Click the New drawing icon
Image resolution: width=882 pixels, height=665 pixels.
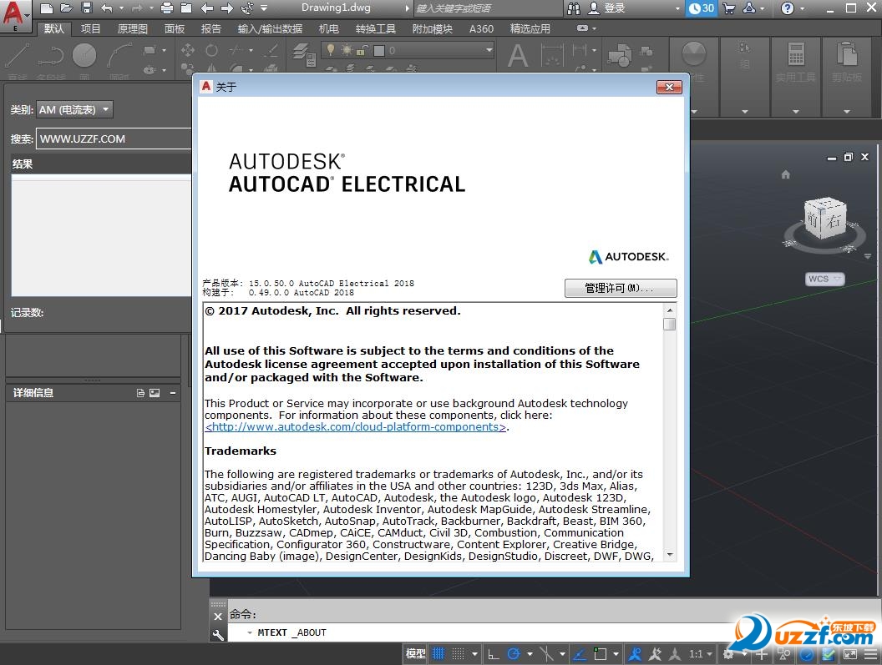pos(47,8)
